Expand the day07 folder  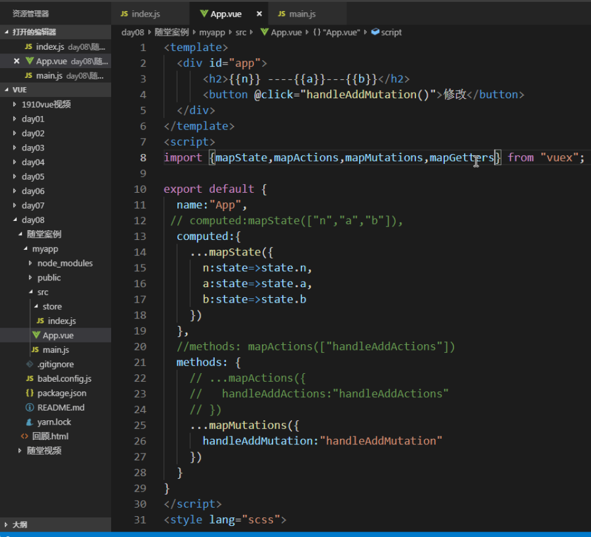pyautogui.click(x=55, y=206)
